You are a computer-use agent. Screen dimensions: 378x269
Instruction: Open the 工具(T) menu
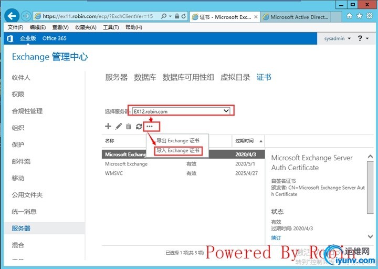[x=111, y=27]
